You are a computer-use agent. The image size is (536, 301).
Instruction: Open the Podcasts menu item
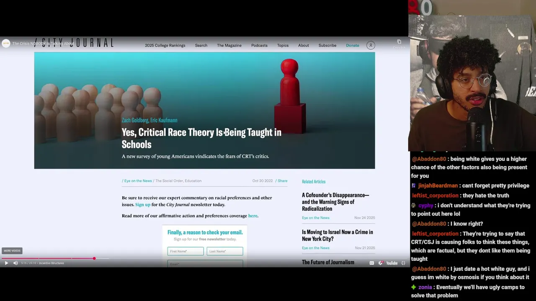(x=259, y=45)
